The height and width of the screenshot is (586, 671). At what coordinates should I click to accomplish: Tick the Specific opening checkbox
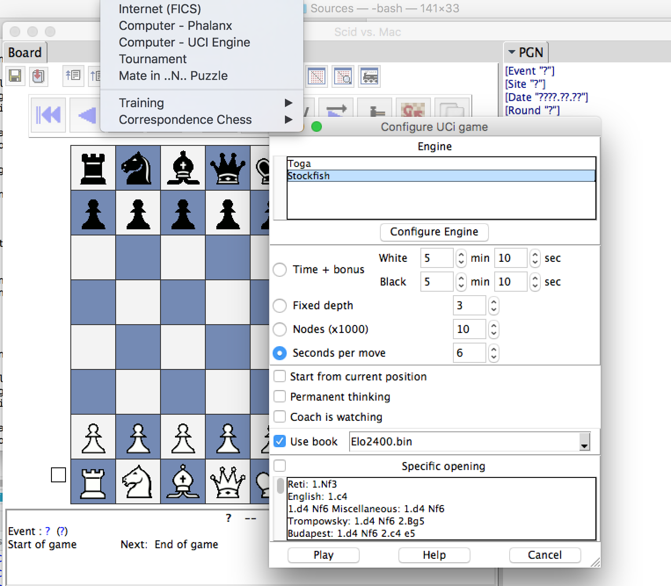280,466
